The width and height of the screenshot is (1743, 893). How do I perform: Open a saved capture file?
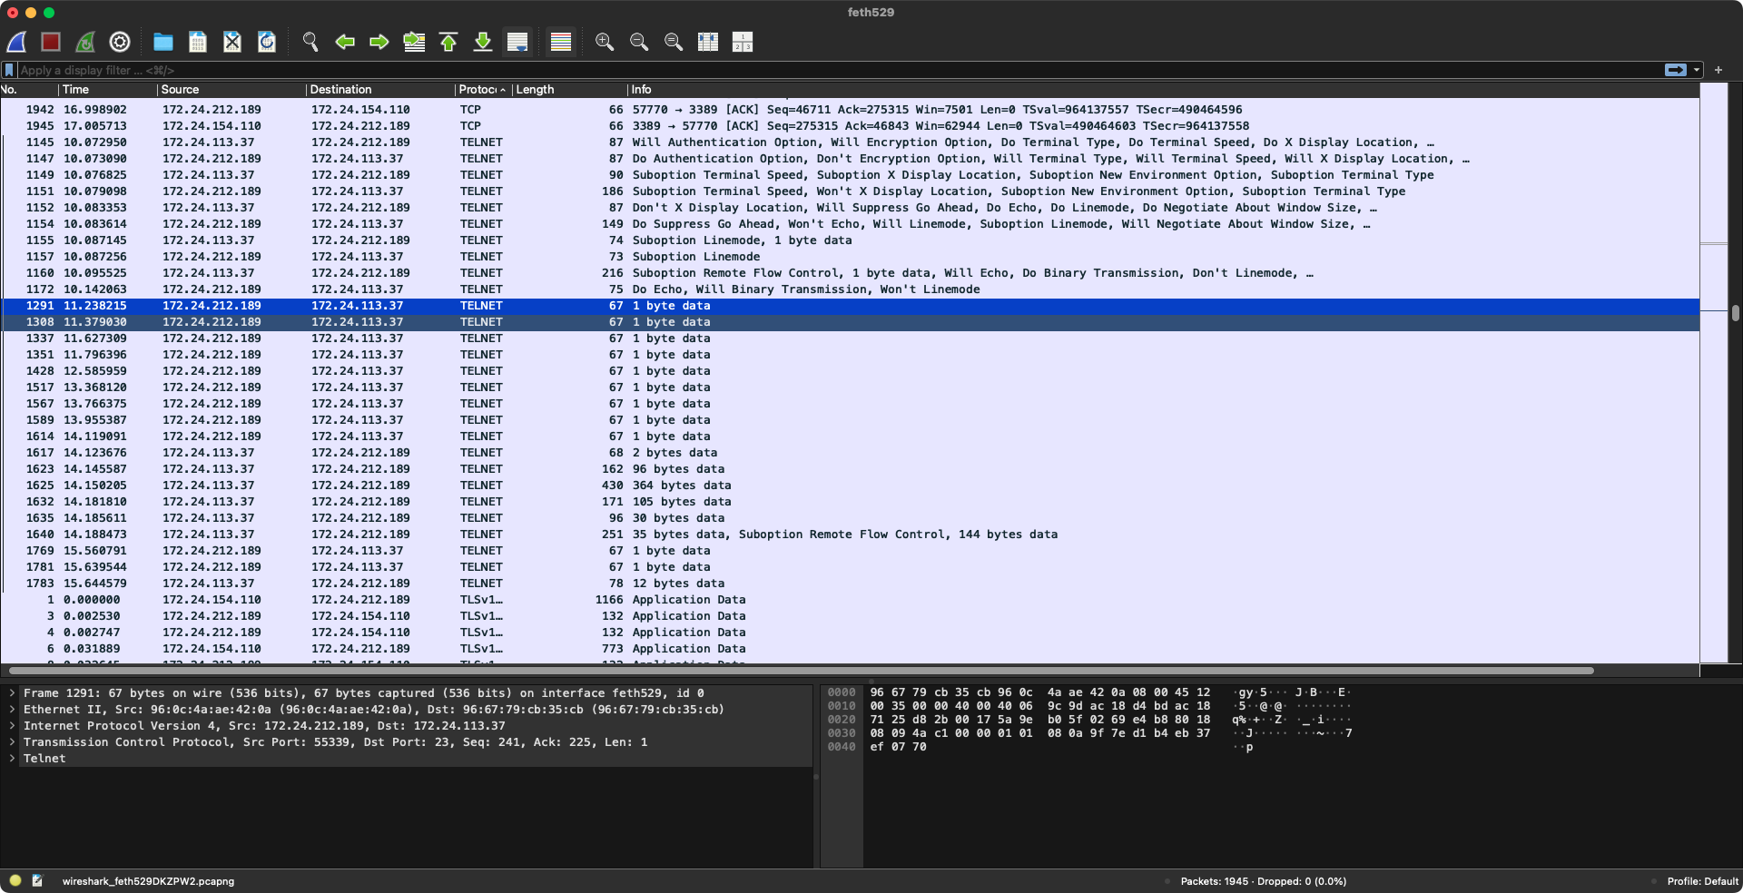click(x=162, y=42)
